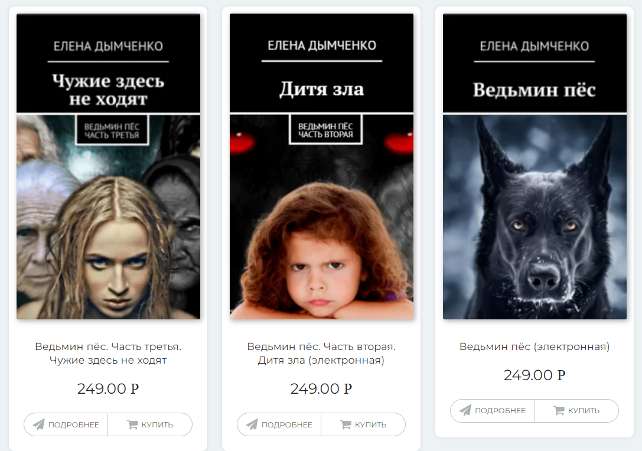642x451 pixels.
Task: Click paper plane icon under Дитя зла
Action: pos(252,424)
